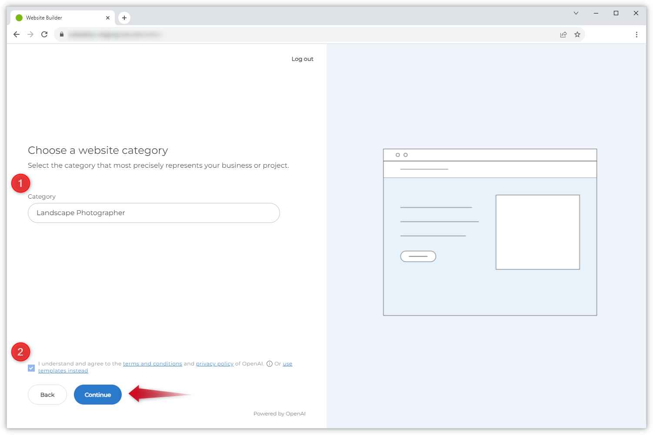653x435 pixels.
Task: Open a new browser tab
Action: (x=124, y=18)
